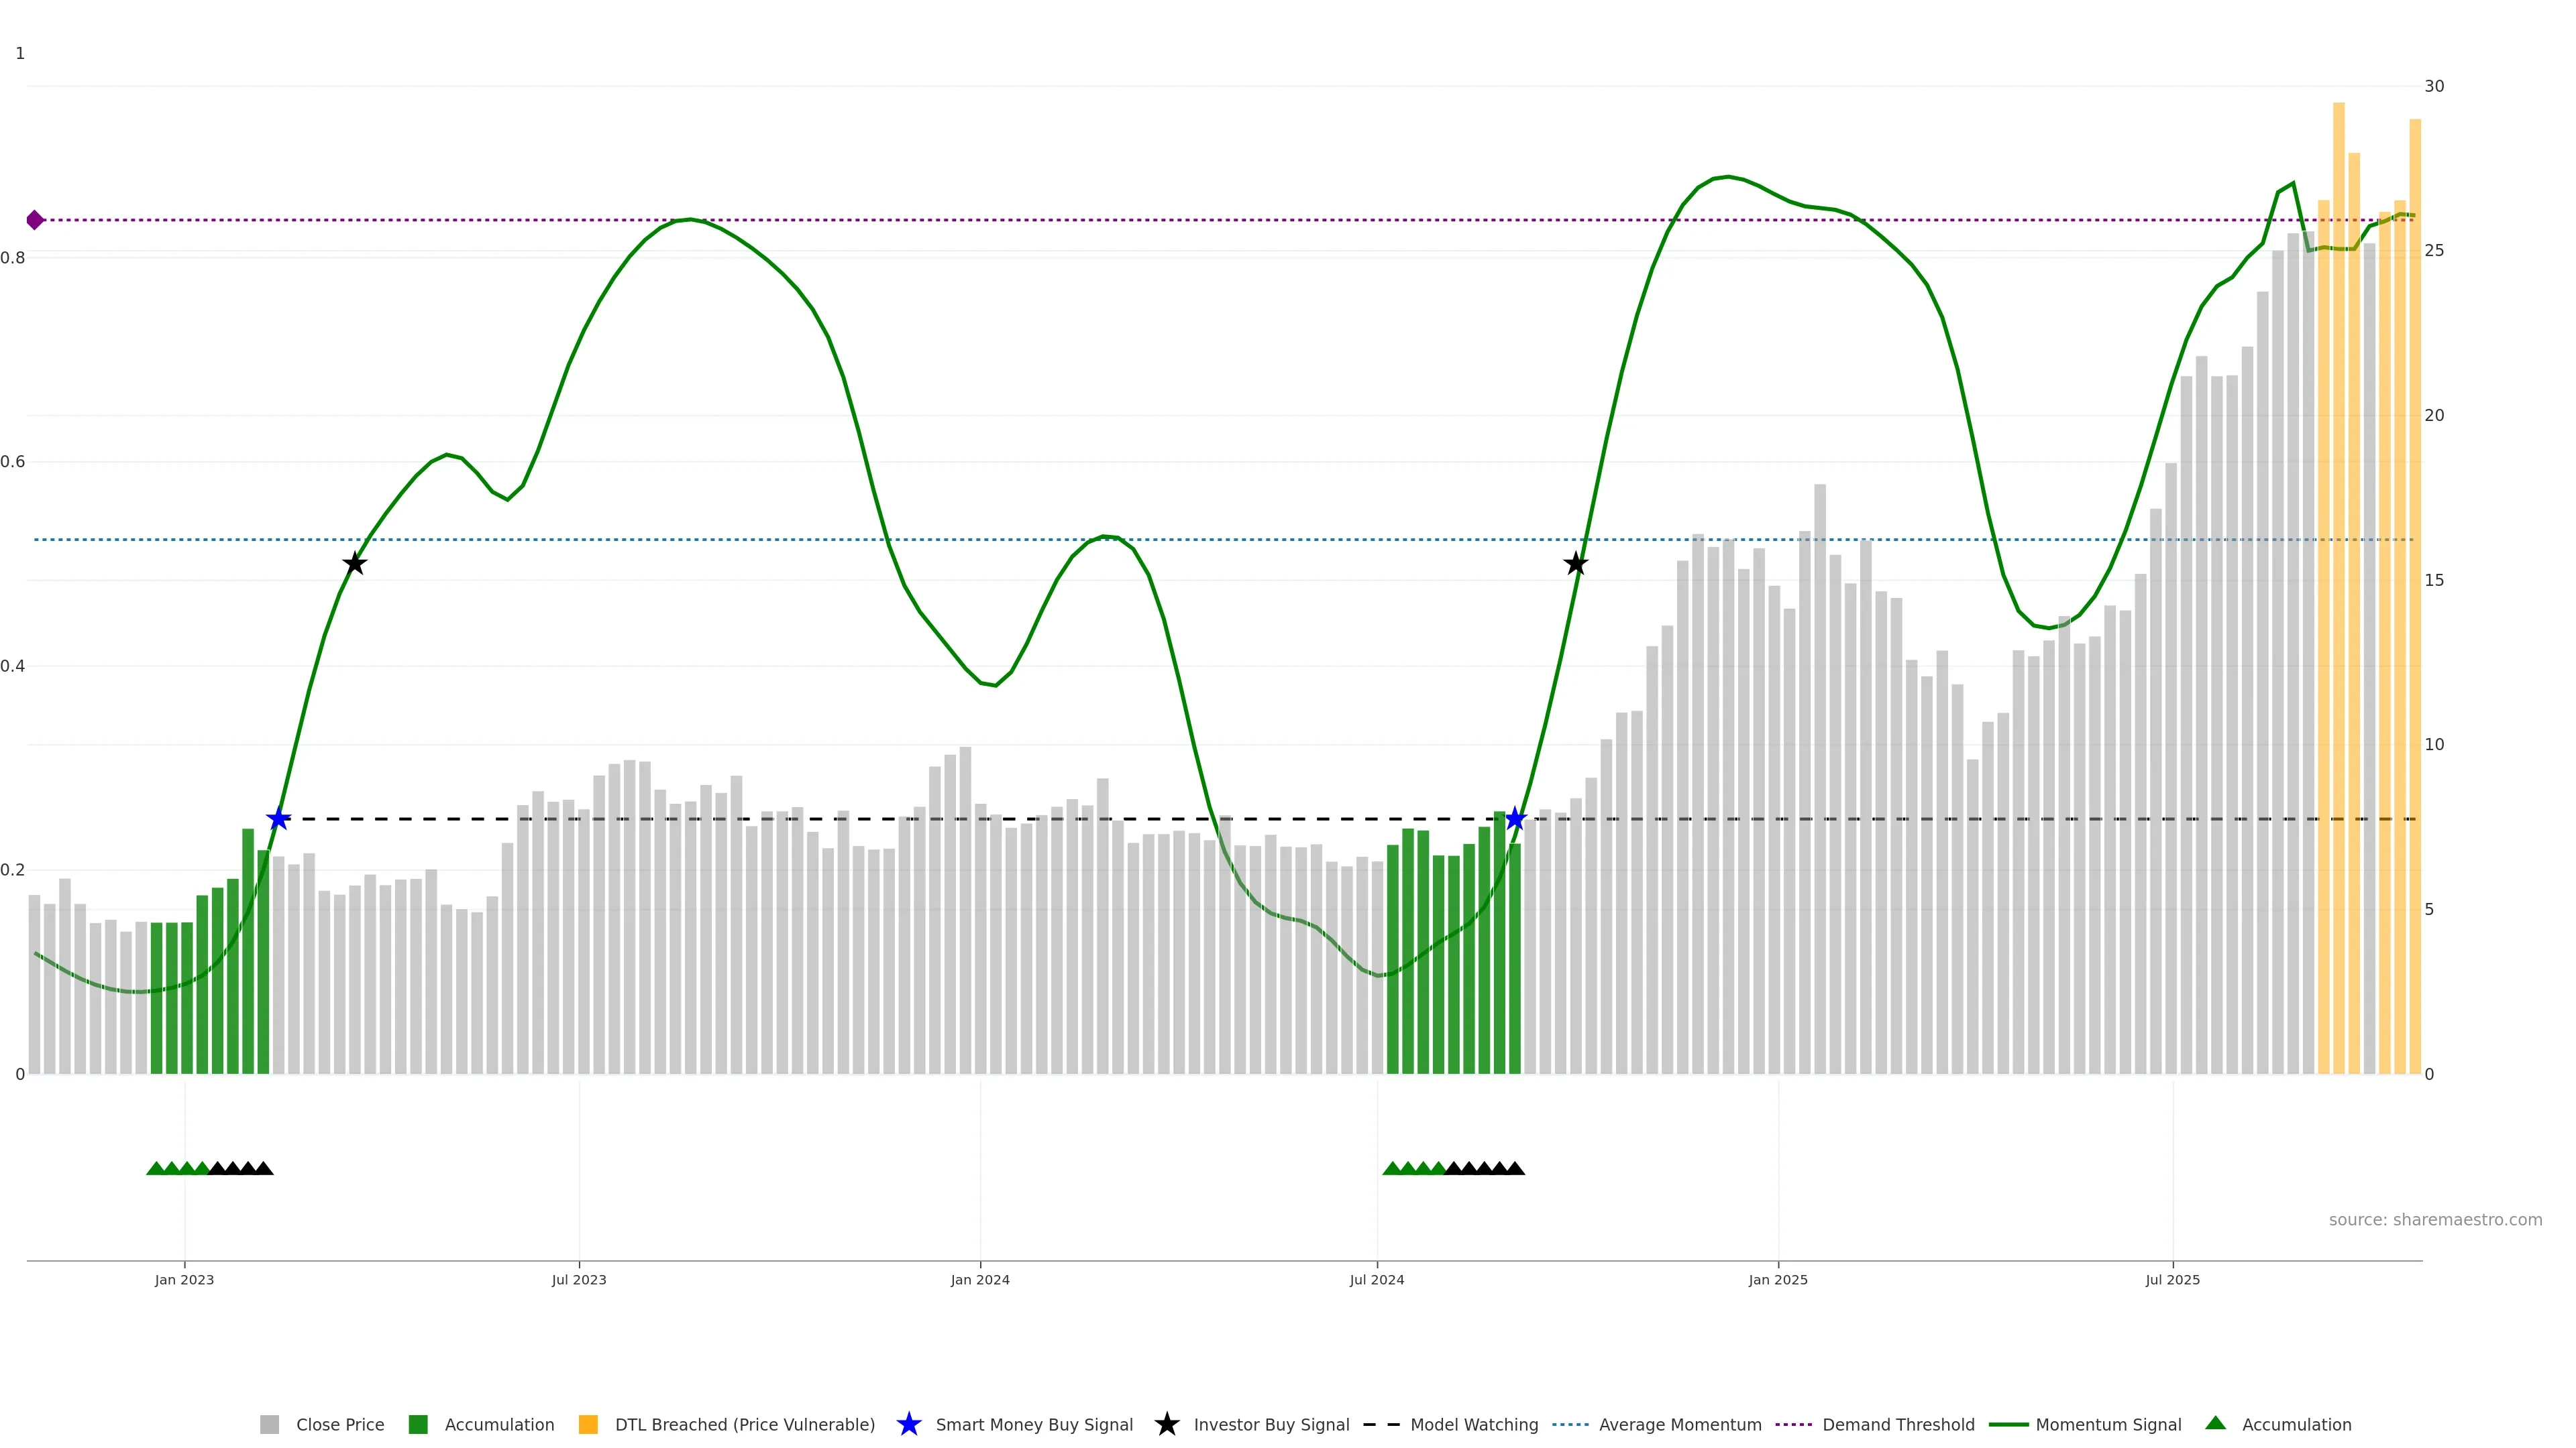Click the black star icon in legend
The height and width of the screenshot is (1448, 2576).
coord(1166,1425)
